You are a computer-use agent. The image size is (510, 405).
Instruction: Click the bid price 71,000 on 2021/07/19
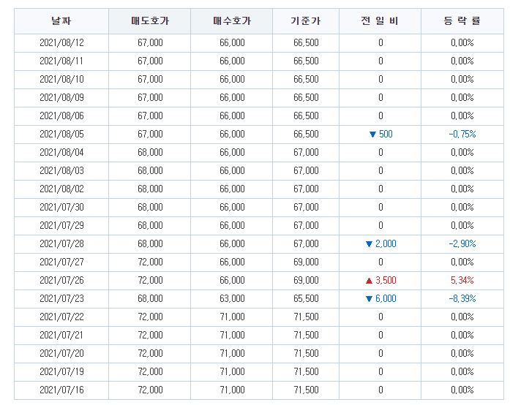tap(232, 371)
